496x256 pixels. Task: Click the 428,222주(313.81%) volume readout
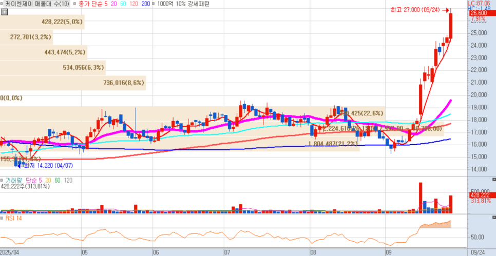pyautogui.click(x=25, y=186)
